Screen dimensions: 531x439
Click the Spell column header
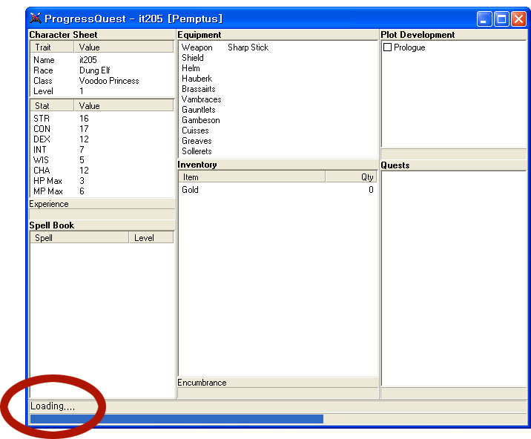(79, 238)
